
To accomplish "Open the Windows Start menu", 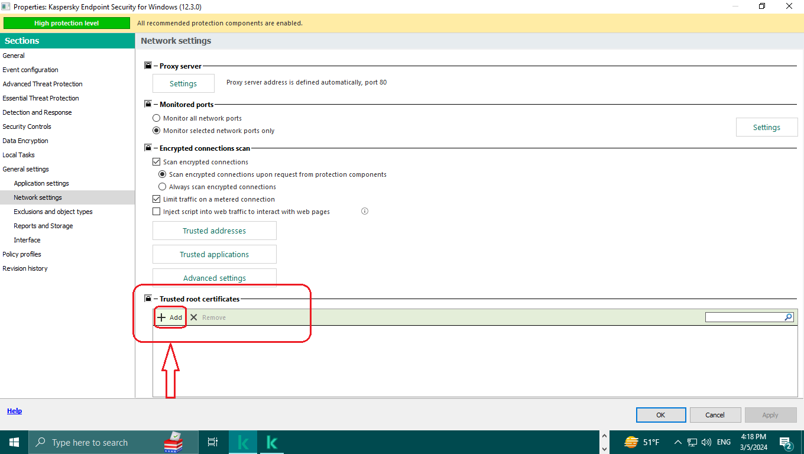I will click(14, 442).
